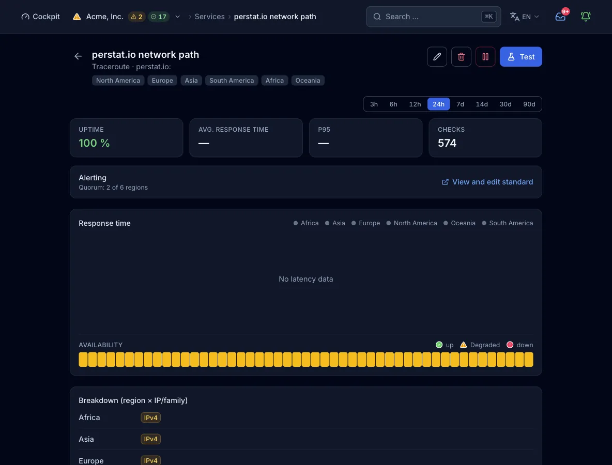Toggle South America series in chart legend
Image resolution: width=612 pixels, height=465 pixels.
pos(508,223)
